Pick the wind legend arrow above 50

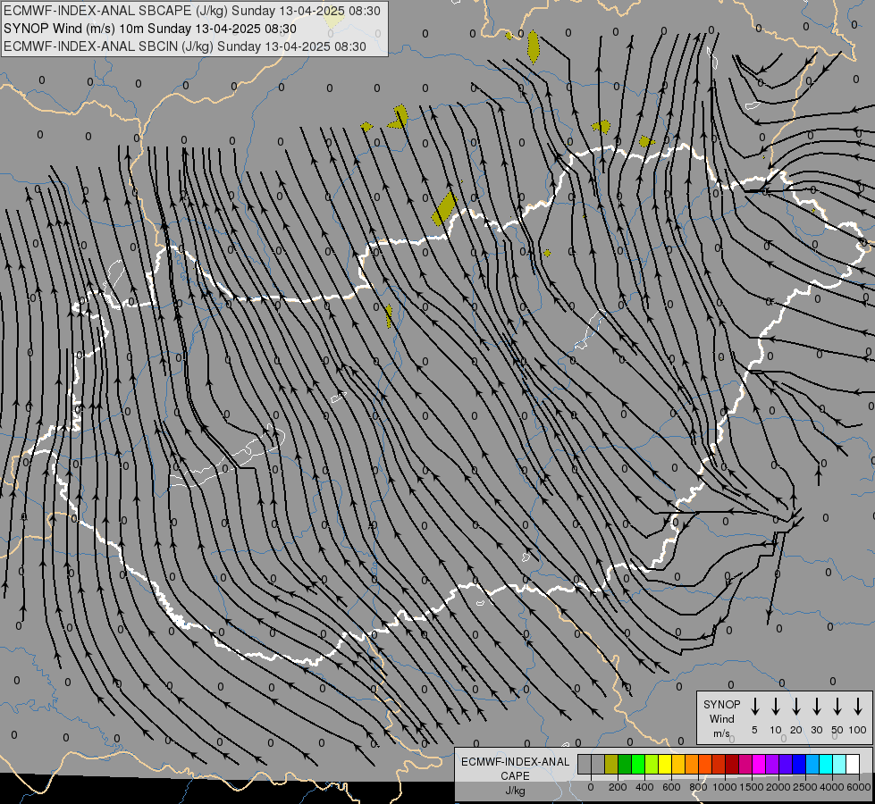[x=837, y=707]
